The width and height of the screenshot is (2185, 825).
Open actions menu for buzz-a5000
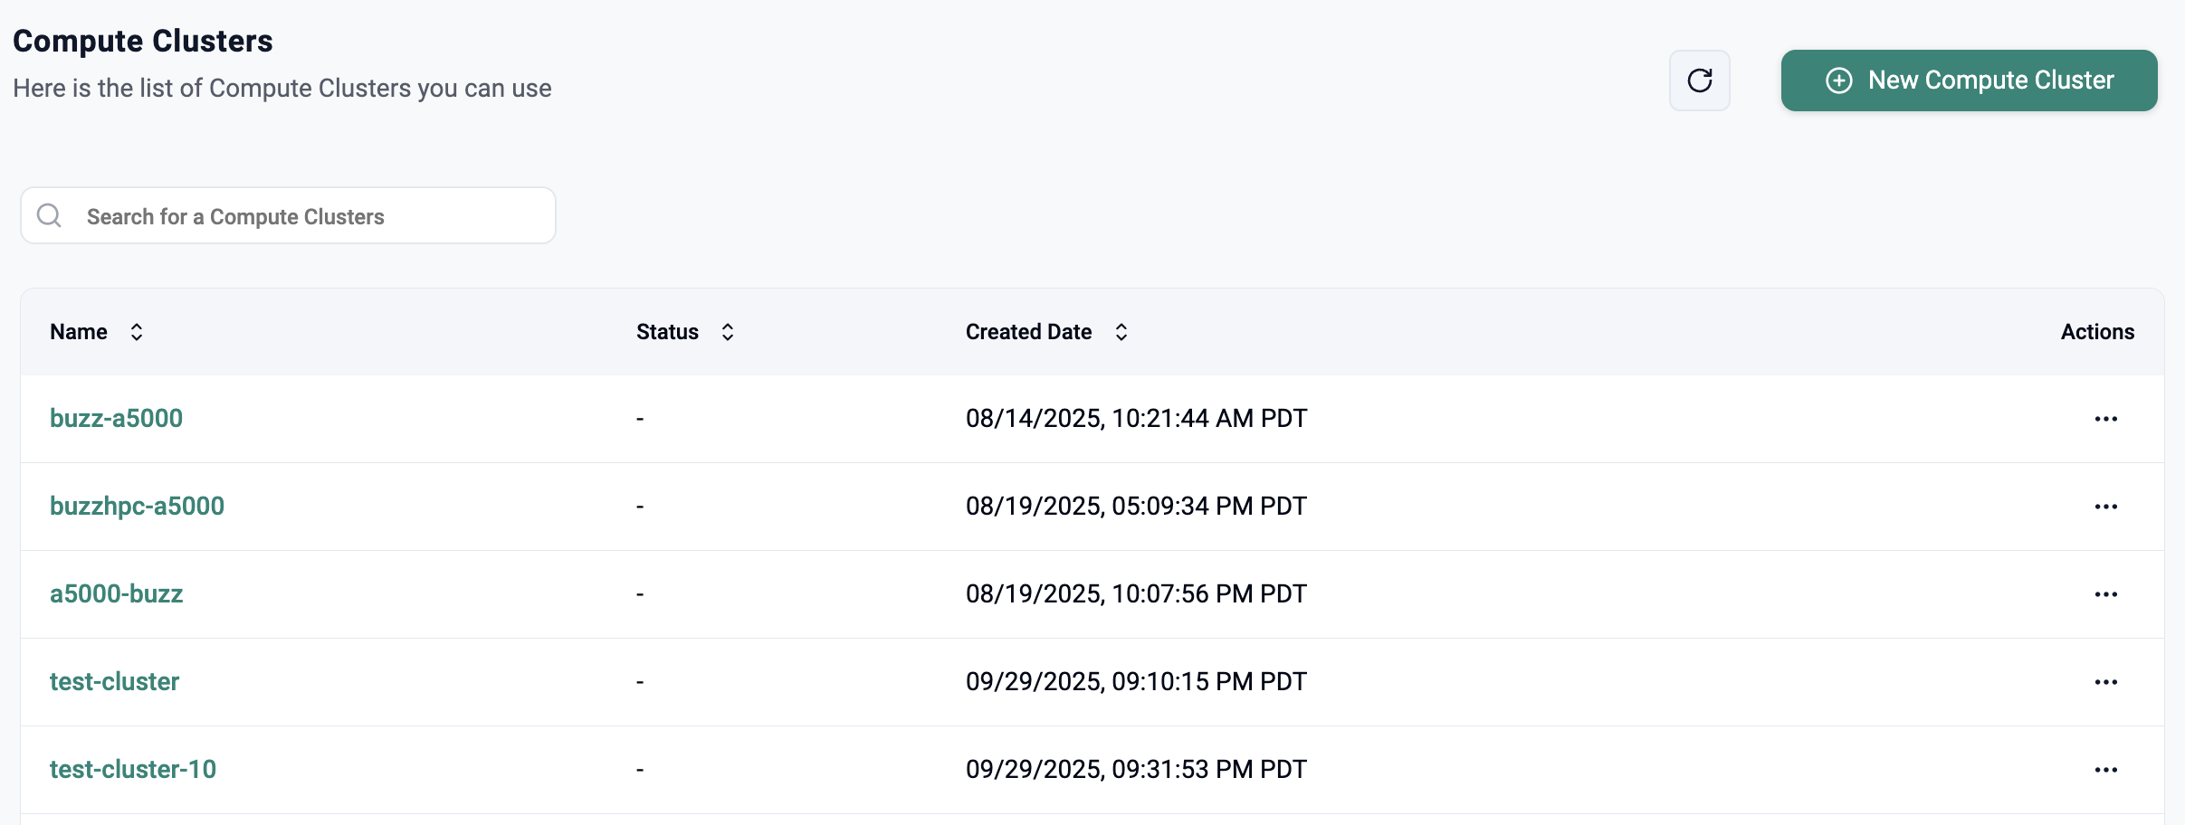(x=2105, y=419)
